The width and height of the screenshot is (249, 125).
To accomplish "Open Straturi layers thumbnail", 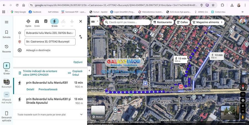I will coord(98,113).
